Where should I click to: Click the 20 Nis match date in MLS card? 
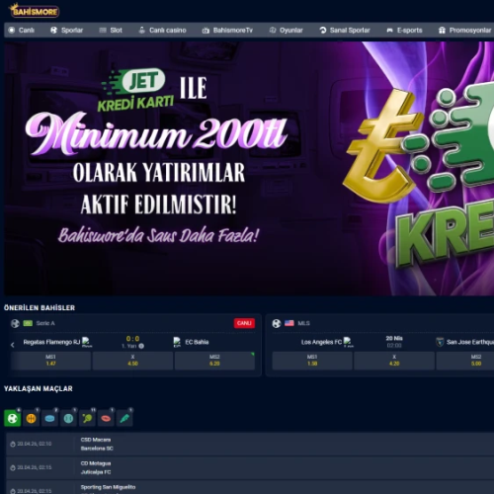[x=394, y=338]
